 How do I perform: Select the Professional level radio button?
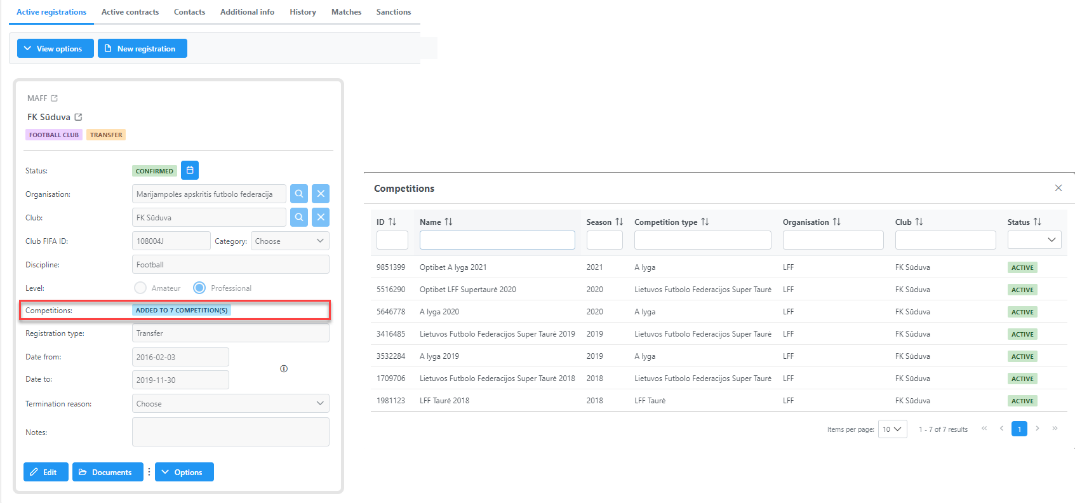(199, 288)
